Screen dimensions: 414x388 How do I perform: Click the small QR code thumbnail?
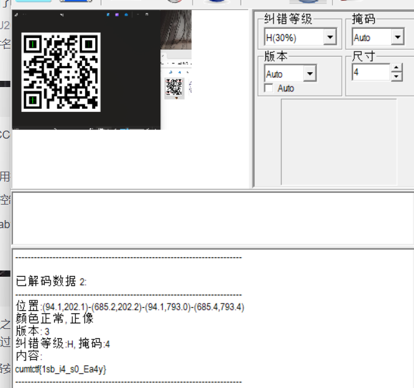(x=174, y=88)
